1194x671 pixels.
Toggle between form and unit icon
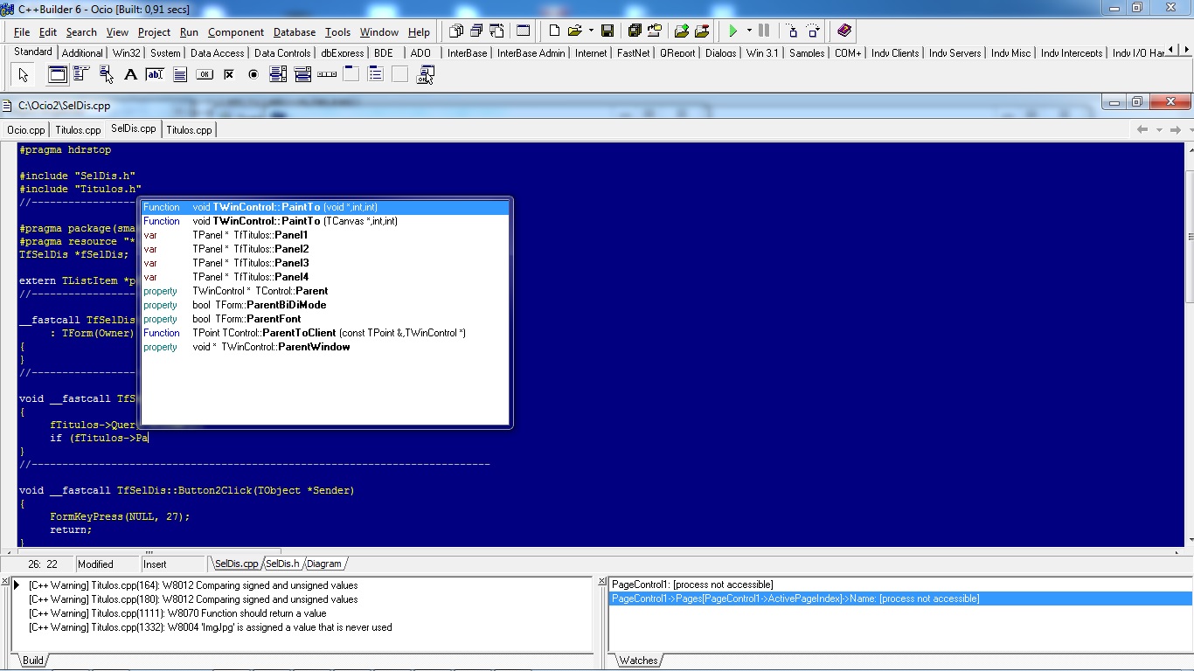tap(497, 31)
